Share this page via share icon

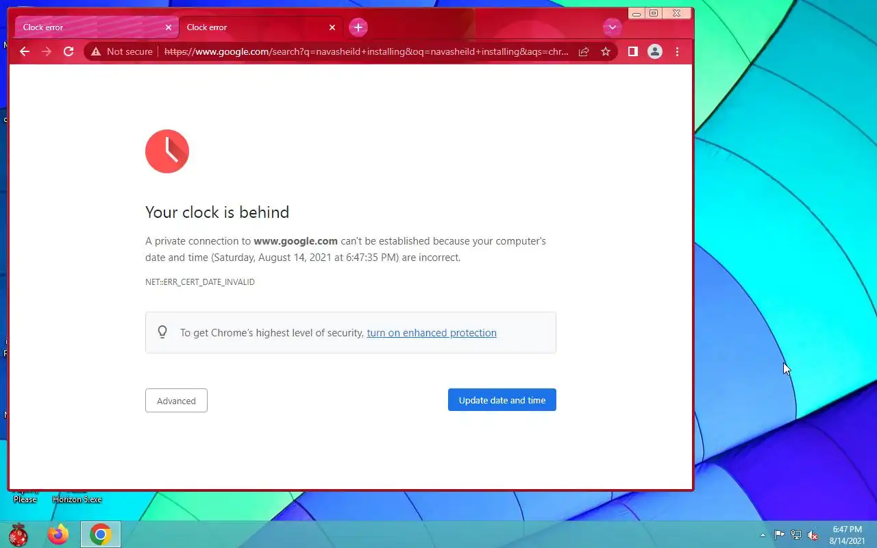point(584,51)
